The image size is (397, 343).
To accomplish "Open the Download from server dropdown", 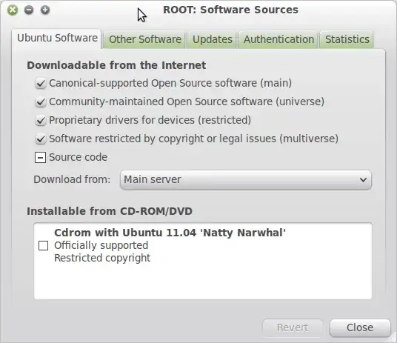I will click(x=246, y=179).
